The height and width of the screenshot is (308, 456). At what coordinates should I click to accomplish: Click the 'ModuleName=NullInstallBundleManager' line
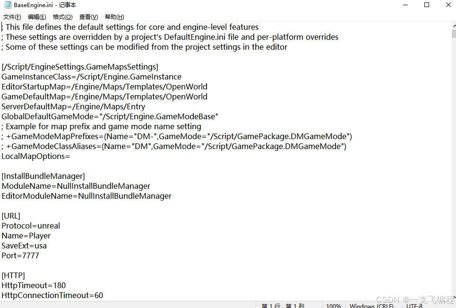pyautogui.click(x=76, y=186)
